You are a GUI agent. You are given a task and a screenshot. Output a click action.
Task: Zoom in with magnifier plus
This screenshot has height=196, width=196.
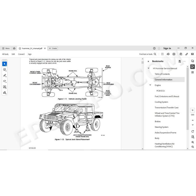click(x=193, y=142)
